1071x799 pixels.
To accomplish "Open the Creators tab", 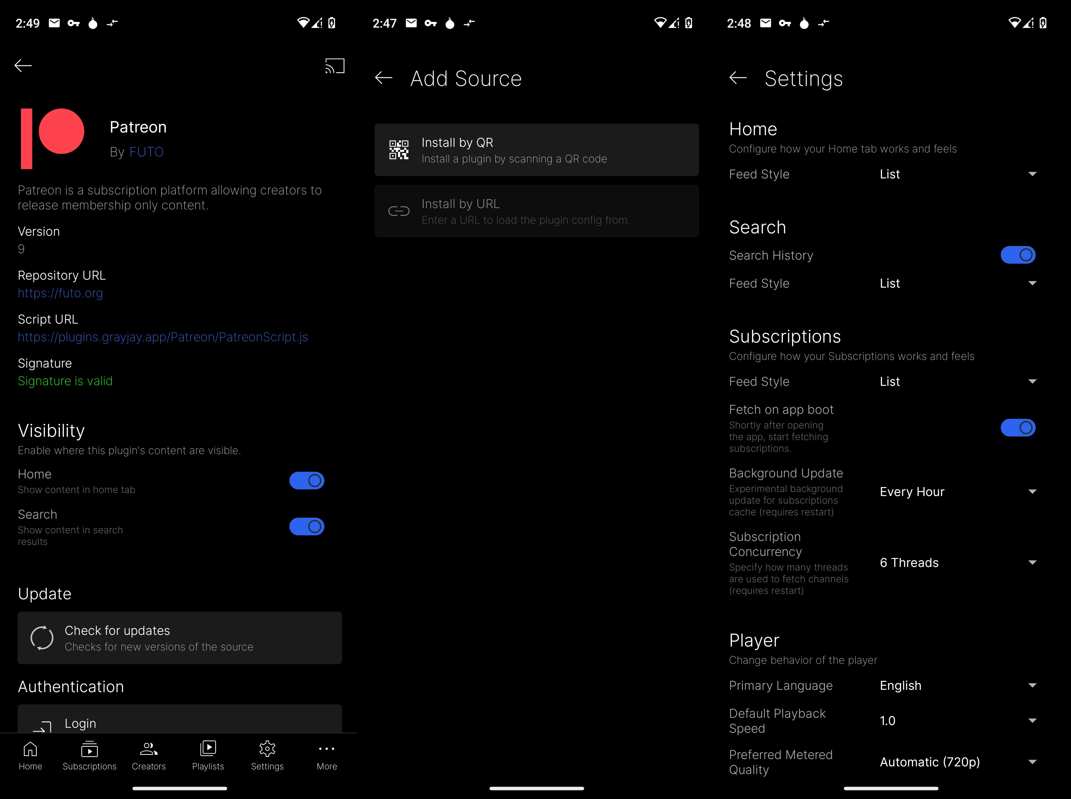I will [149, 756].
